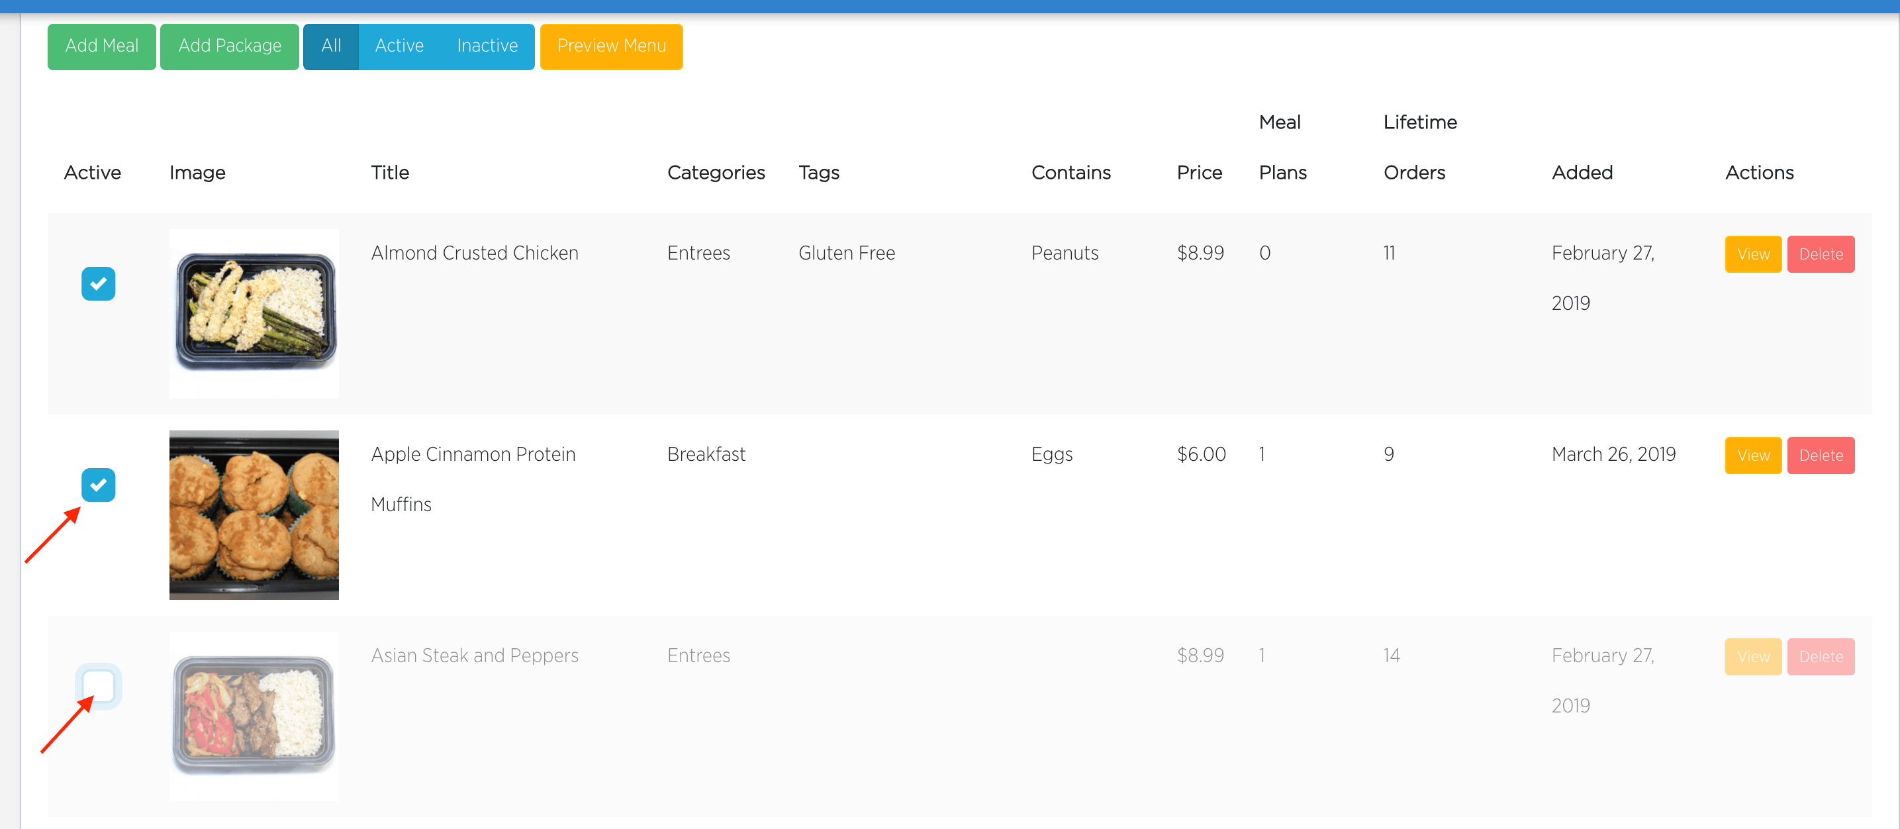1900x829 pixels.
Task: Sort by the Lifetime Orders column header
Action: (1420, 148)
